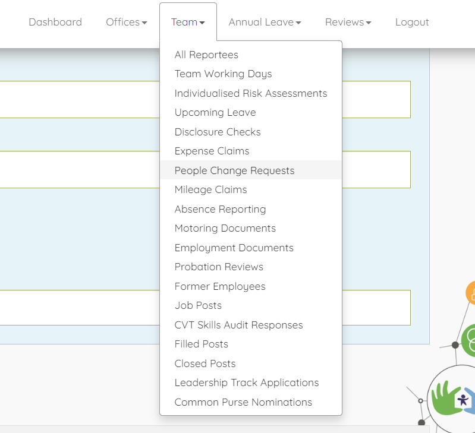Expand the Offices dropdown menu
This screenshot has width=475, height=433.
126,22
